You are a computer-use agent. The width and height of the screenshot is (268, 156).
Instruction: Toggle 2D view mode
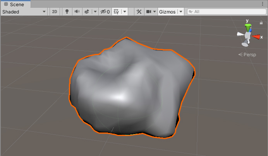(x=55, y=12)
